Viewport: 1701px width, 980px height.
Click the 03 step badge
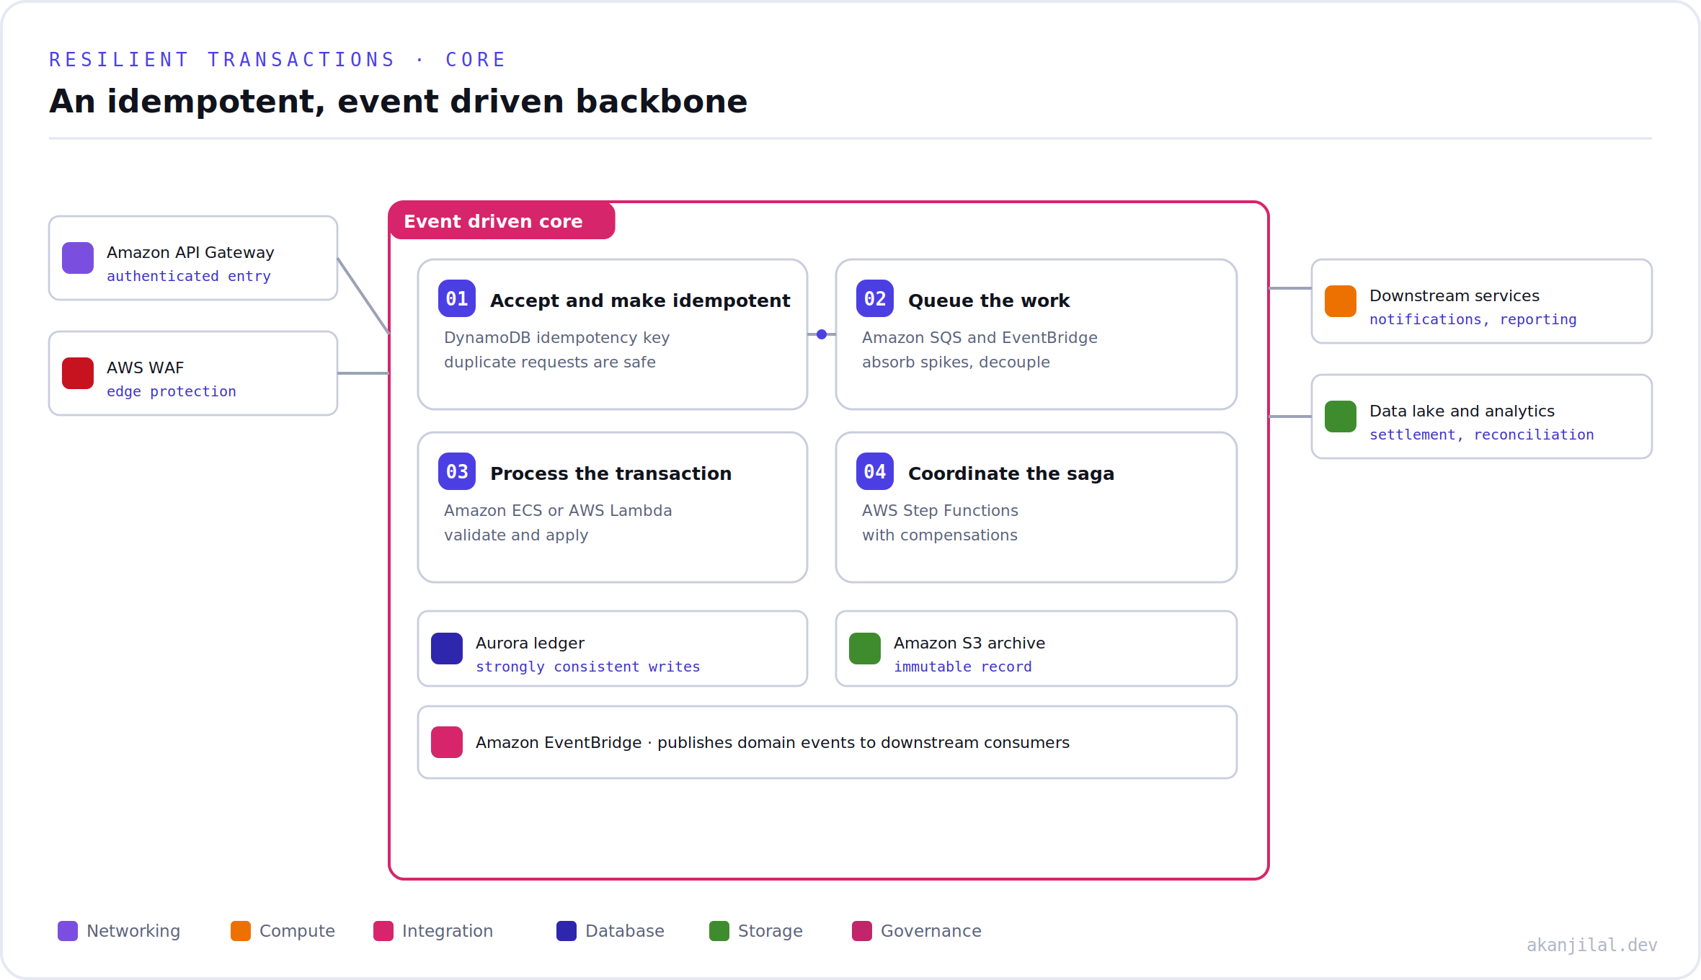[457, 471]
